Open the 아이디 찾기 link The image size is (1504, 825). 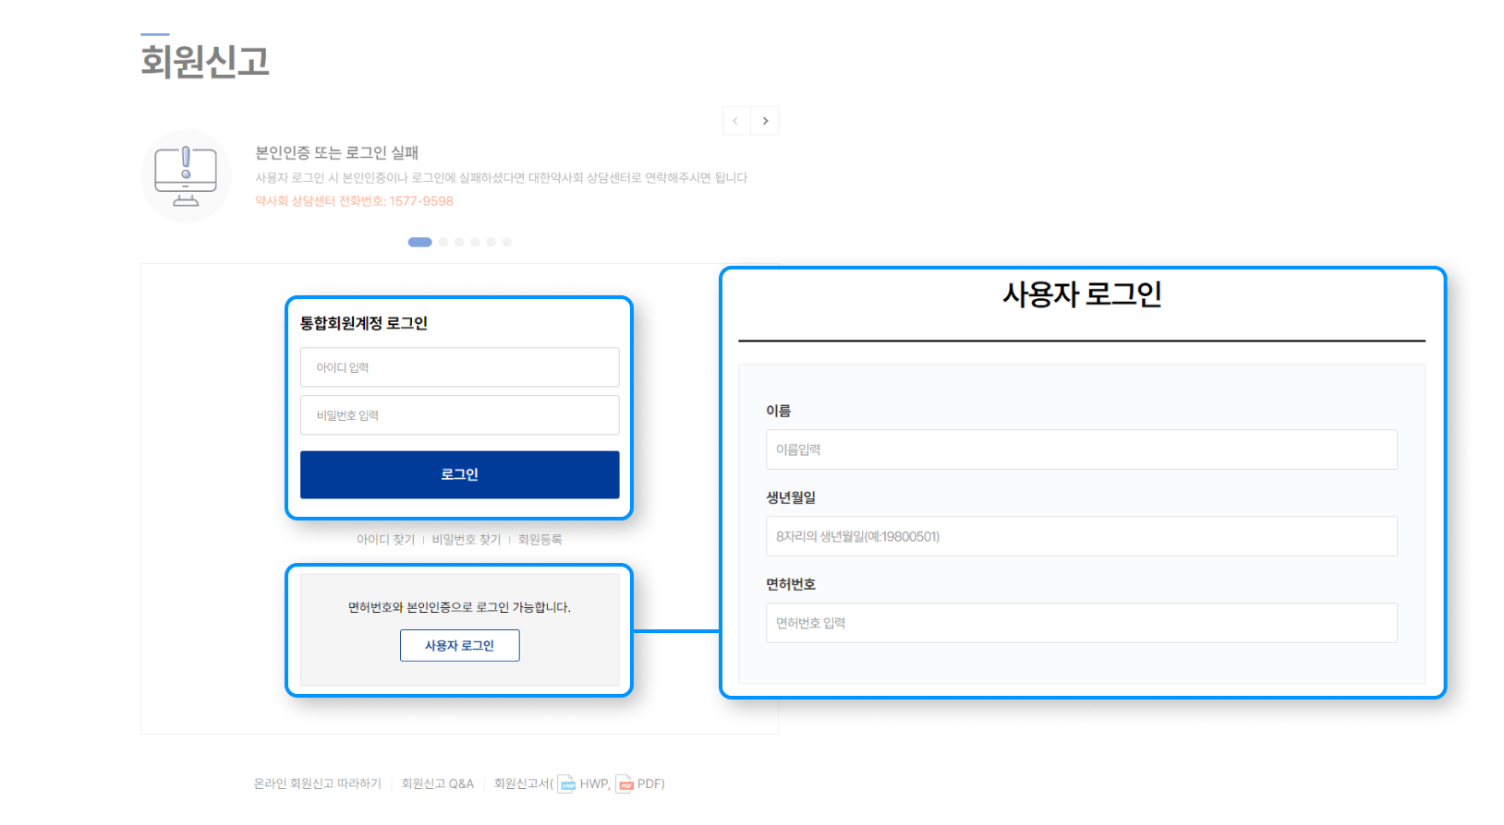click(385, 540)
